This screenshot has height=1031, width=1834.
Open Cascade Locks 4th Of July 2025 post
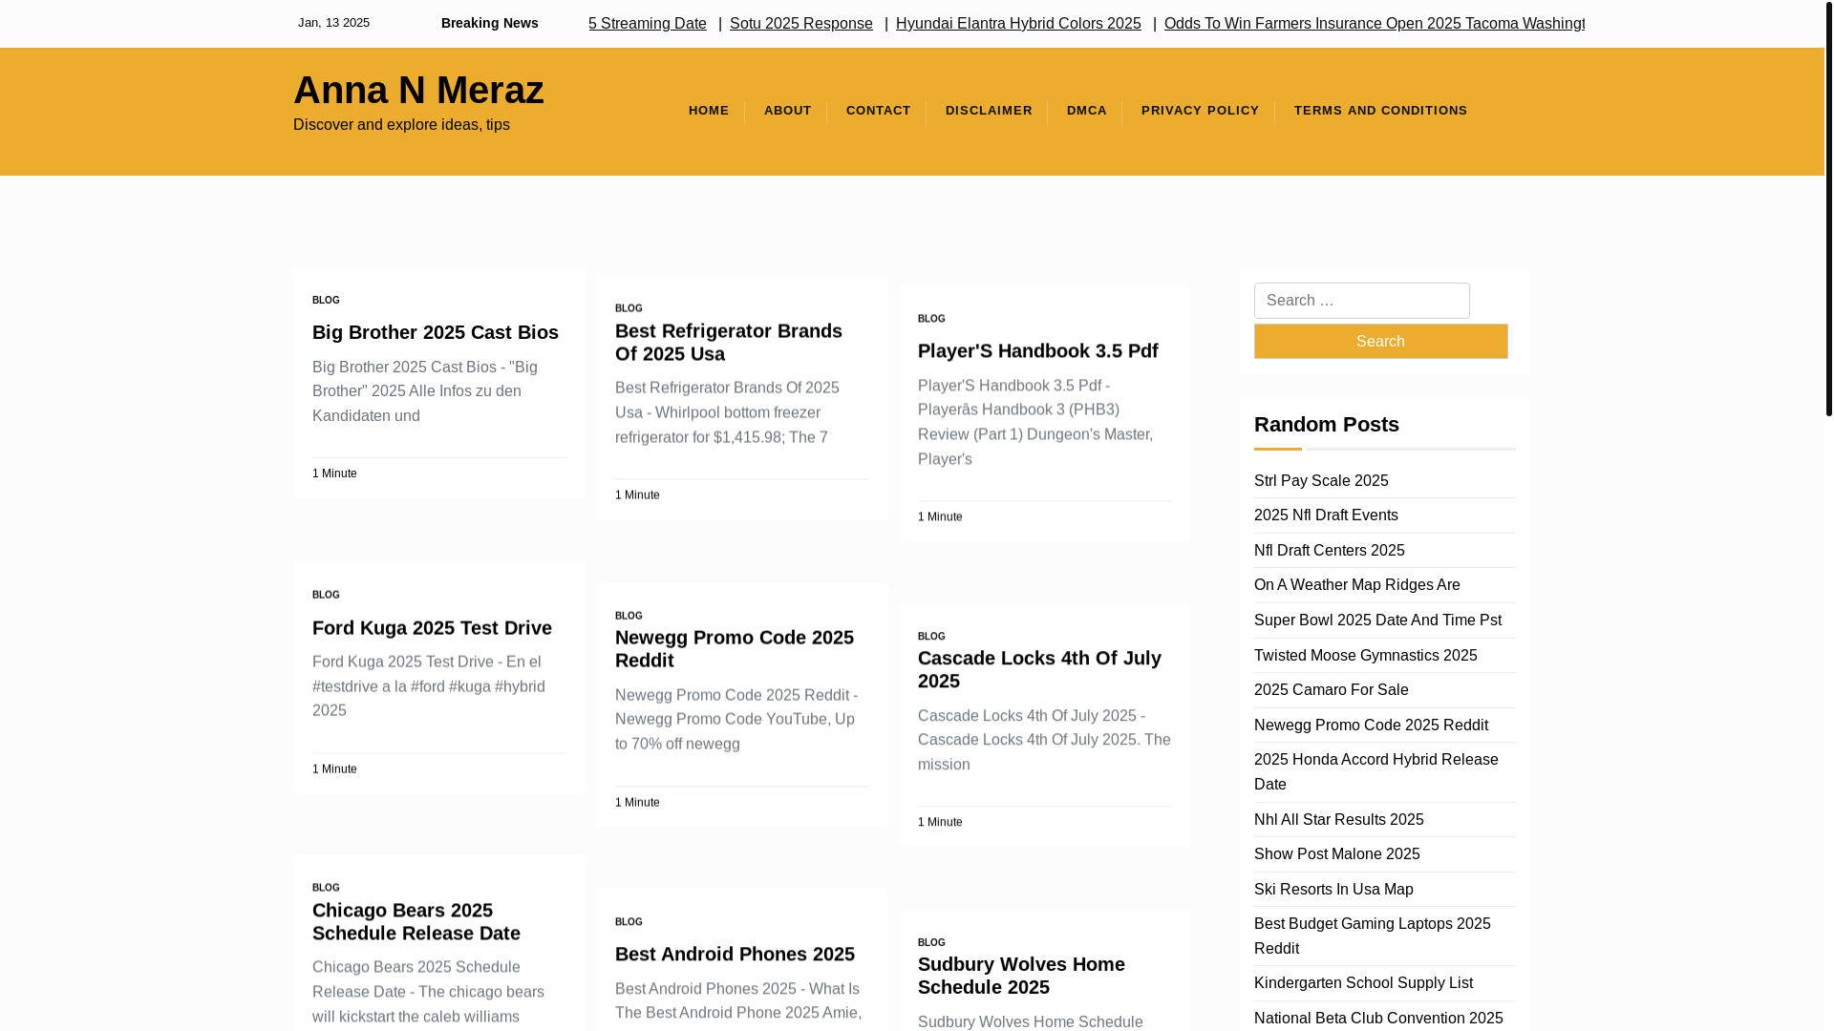tap(1039, 669)
